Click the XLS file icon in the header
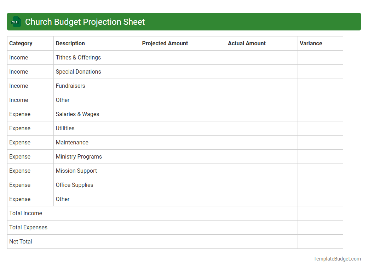 (x=16, y=22)
